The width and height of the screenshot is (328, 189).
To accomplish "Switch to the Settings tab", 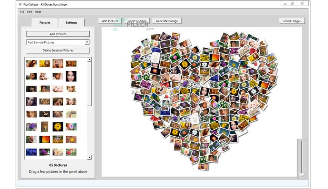I will [x=71, y=23].
